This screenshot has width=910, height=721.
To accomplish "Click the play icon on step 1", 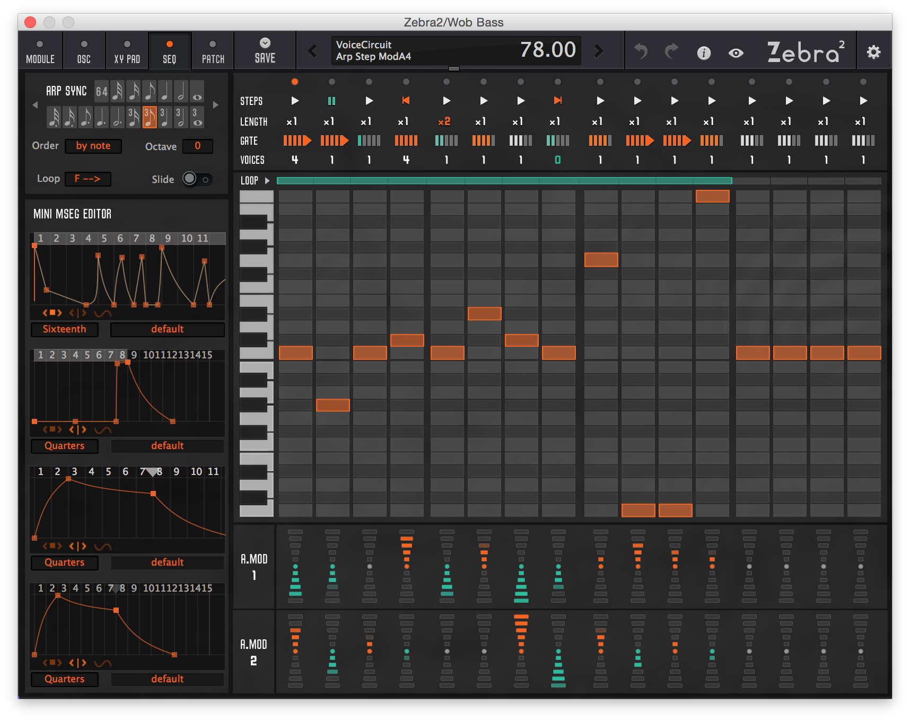I will click(295, 101).
